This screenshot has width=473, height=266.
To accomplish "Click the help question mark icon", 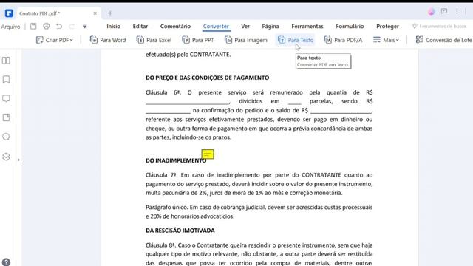I will 6,262.
